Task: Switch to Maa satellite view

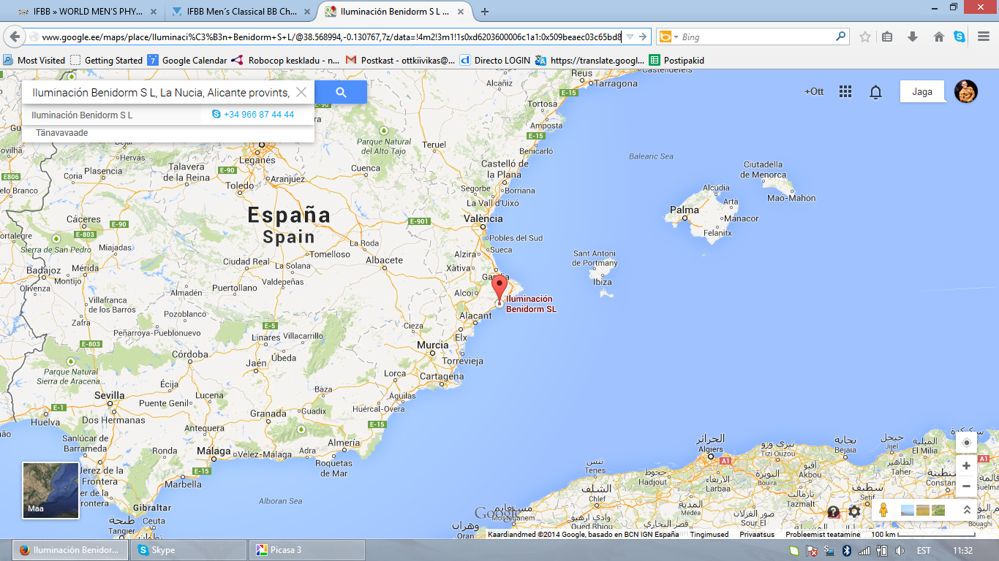Action: pos(50,490)
